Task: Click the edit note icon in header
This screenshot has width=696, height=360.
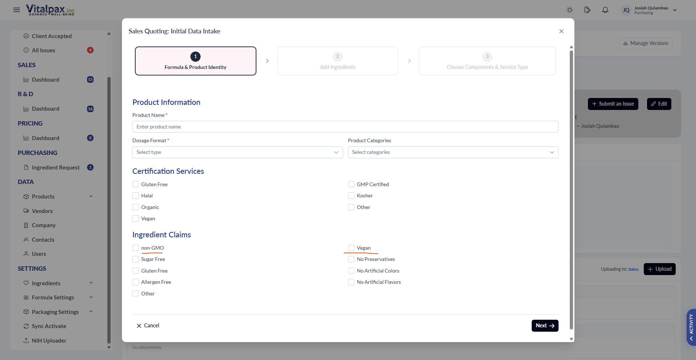Action: click(x=587, y=10)
